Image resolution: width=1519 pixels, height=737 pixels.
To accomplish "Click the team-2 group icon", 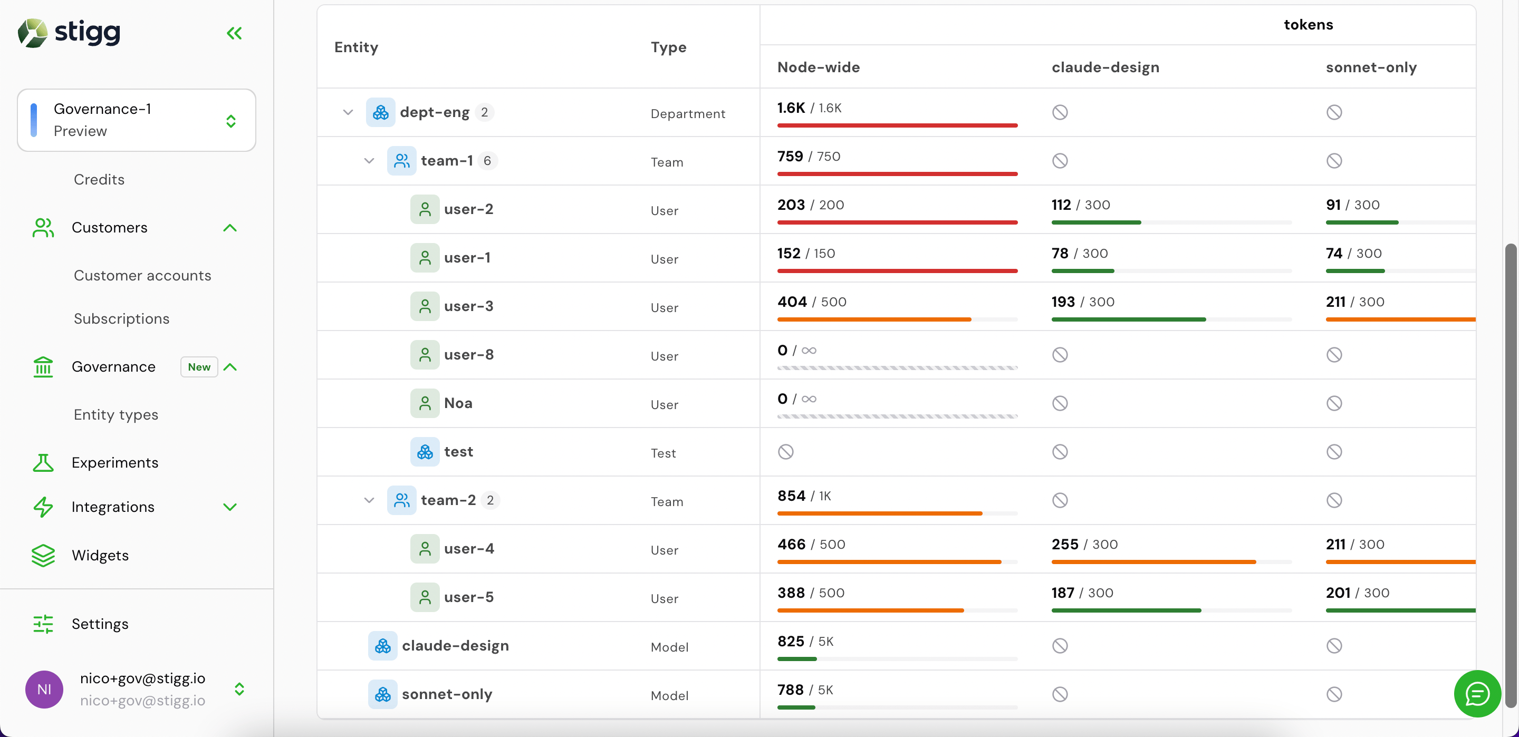I will 401,500.
